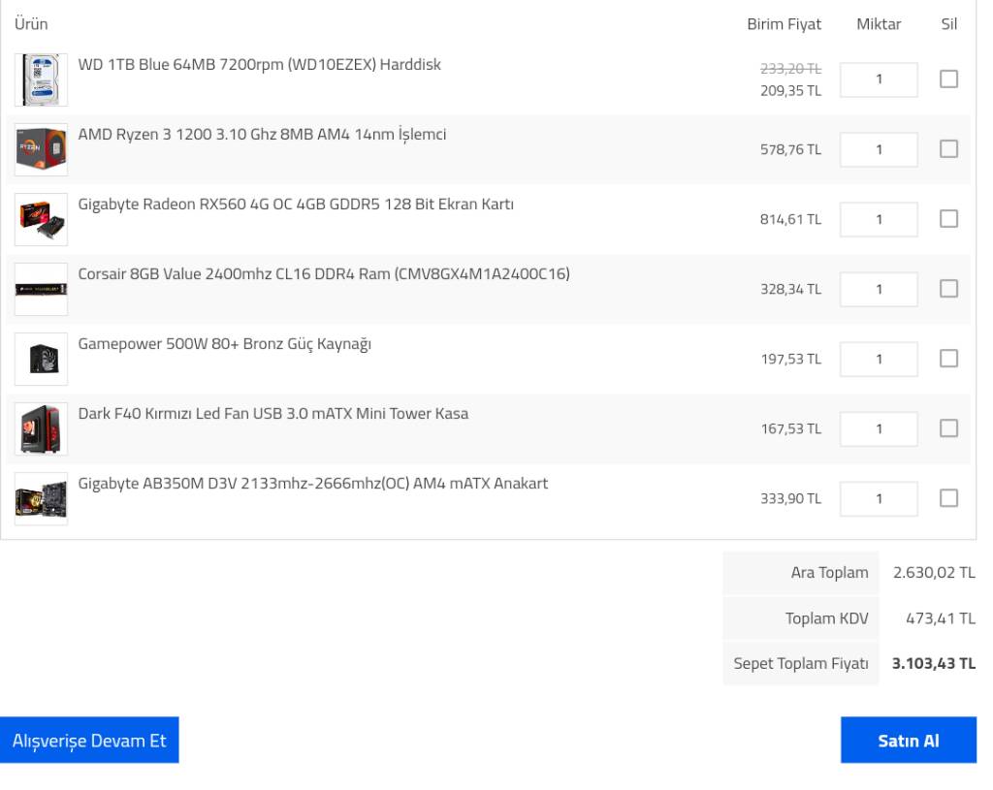The image size is (993, 790).
Task: Click the Alışverişe Devam Et button
Action: click(89, 741)
